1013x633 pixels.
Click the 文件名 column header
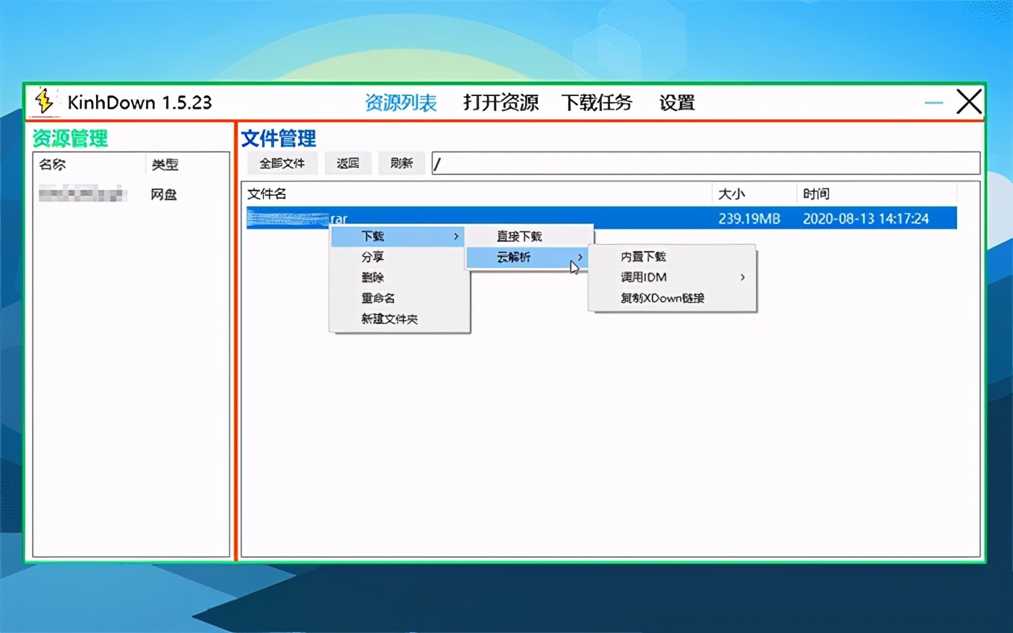[x=477, y=194]
